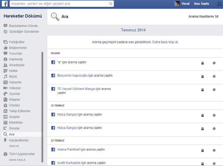Open remove menu for Adana Paintball entry
The width and height of the screenshot is (223, 166).
[x=214, y=150]
